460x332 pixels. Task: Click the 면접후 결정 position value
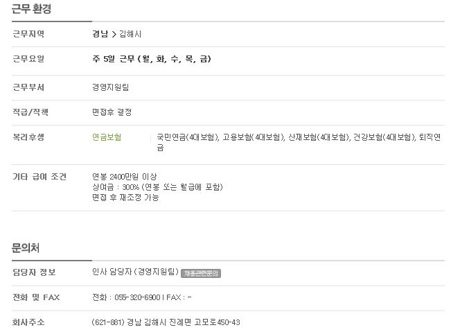point(112,112)
